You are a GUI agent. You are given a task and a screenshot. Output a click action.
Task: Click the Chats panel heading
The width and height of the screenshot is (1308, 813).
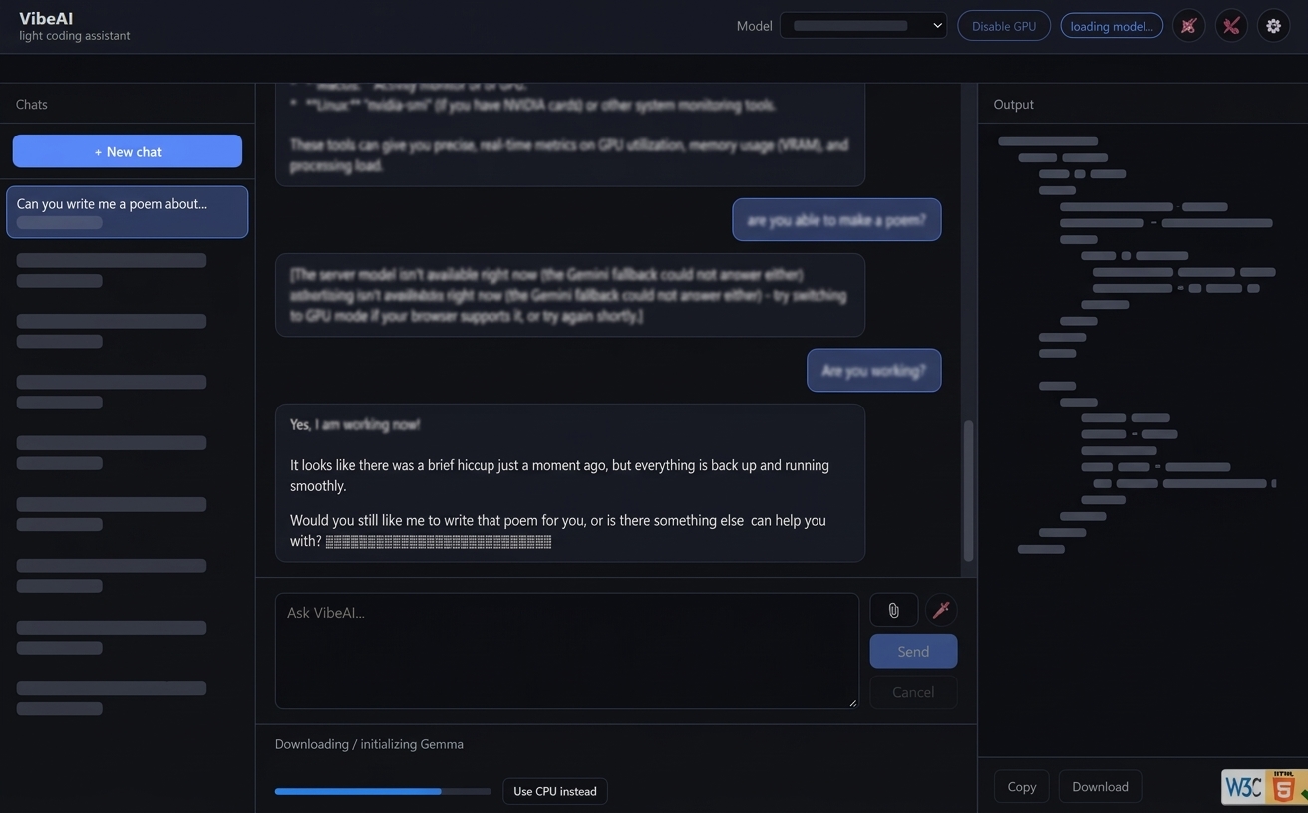tap(32, 104)
